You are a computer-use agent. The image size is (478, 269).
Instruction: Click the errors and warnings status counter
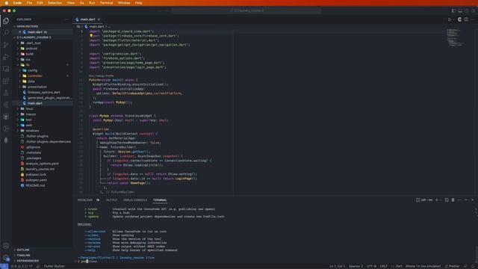(22, 266)
